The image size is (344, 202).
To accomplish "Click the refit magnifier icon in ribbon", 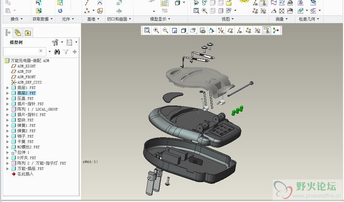I will pos(196,10).
